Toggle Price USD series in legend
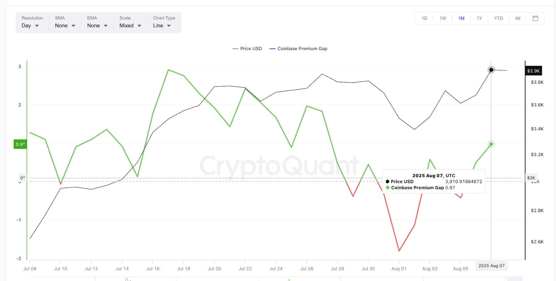The width and height of the screenshot is (556, 281). click(247, 49)
